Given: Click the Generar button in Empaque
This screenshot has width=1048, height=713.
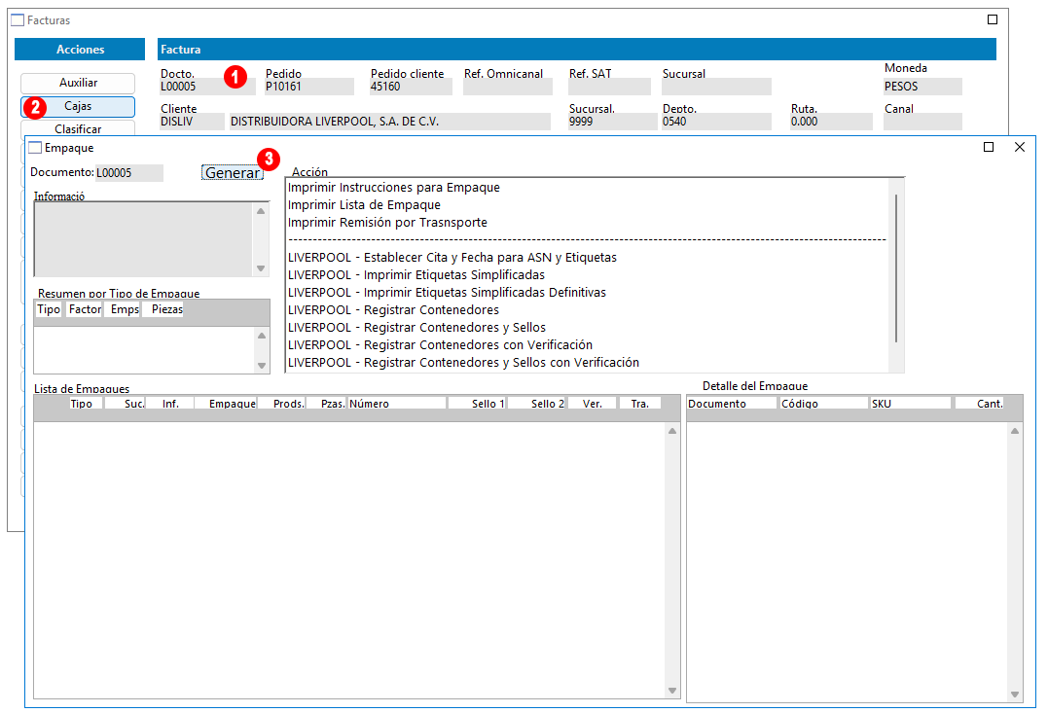Looking at the screenshot, I should [233, 172].
